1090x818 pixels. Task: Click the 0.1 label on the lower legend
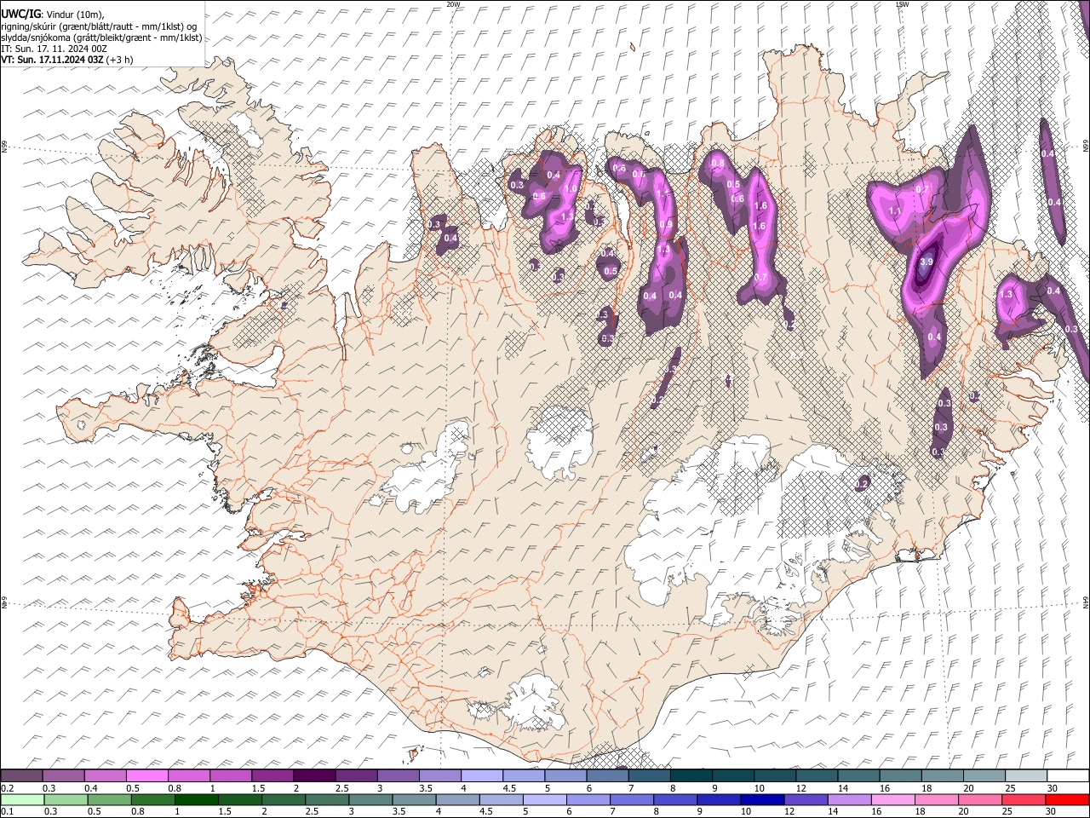(7, 811)
